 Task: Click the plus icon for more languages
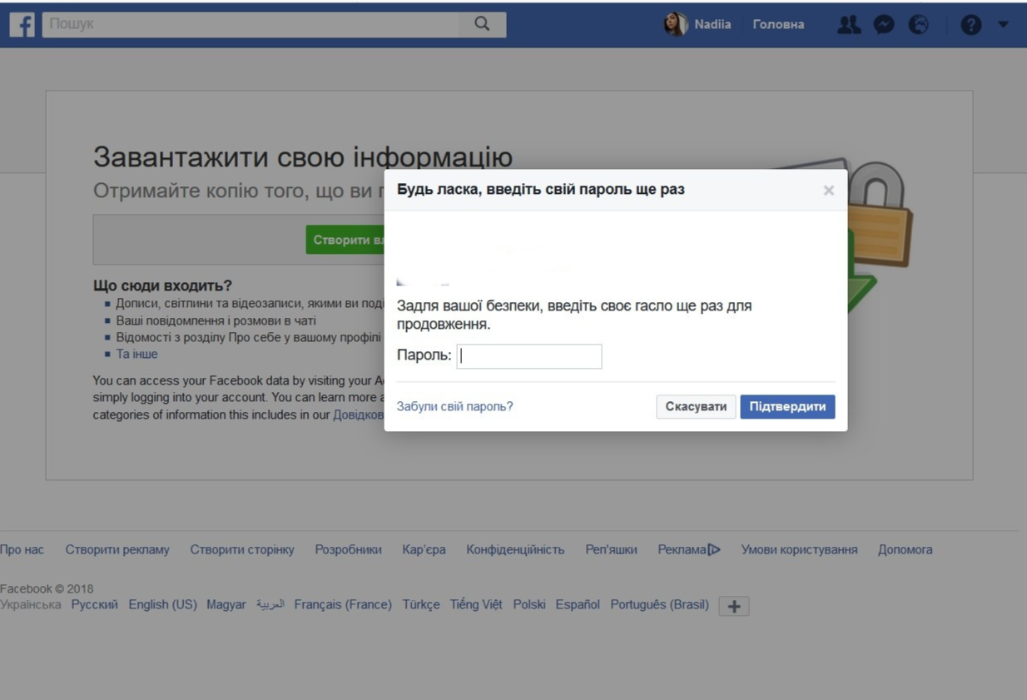(733, 606)
